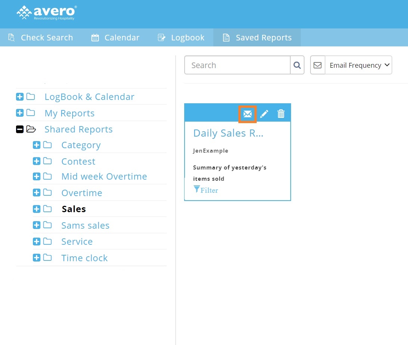408x345 pixels.
Task: Click into the Search input field
Action: (x=237, y=65)
